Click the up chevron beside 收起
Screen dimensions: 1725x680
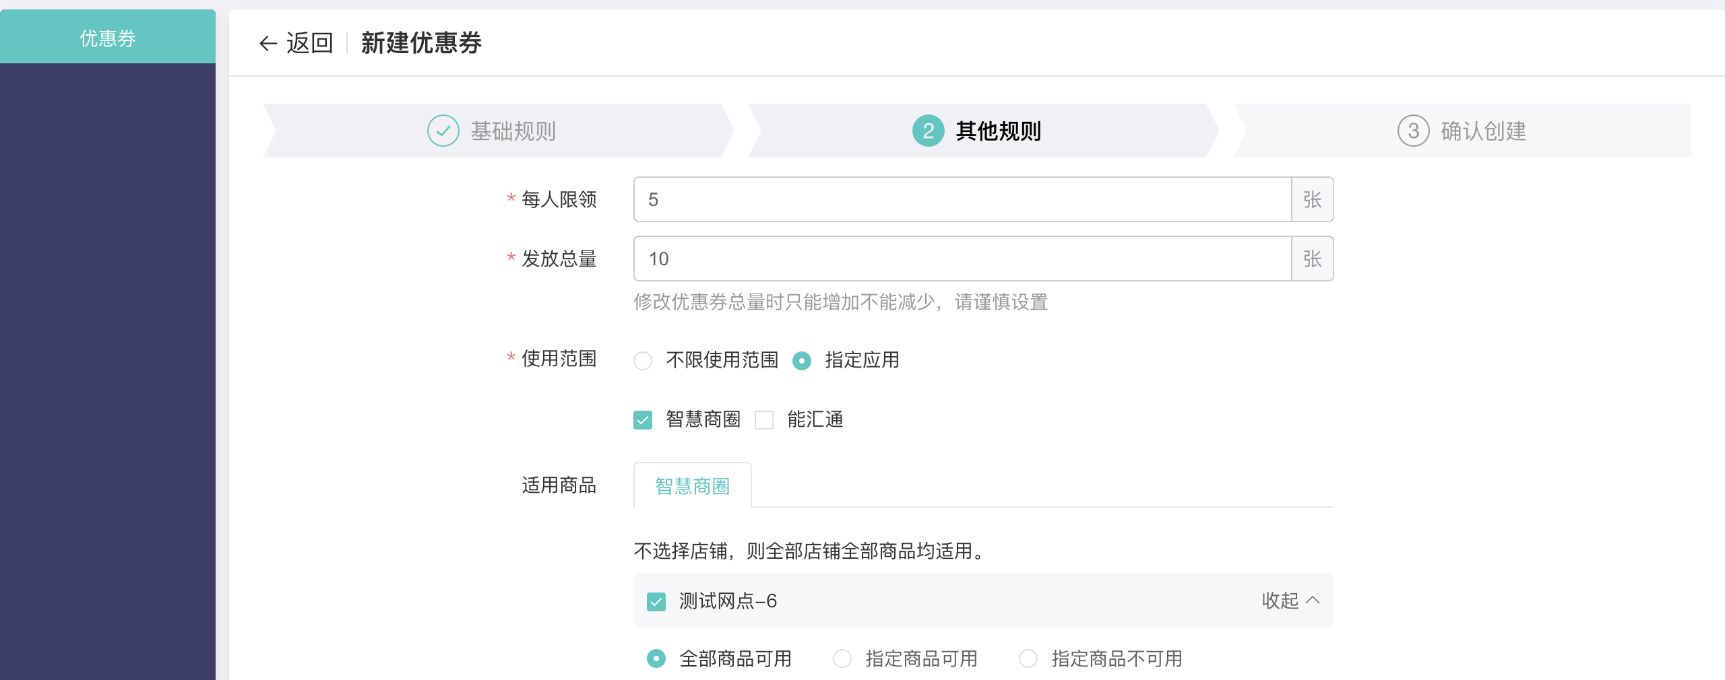[1313, 600]
